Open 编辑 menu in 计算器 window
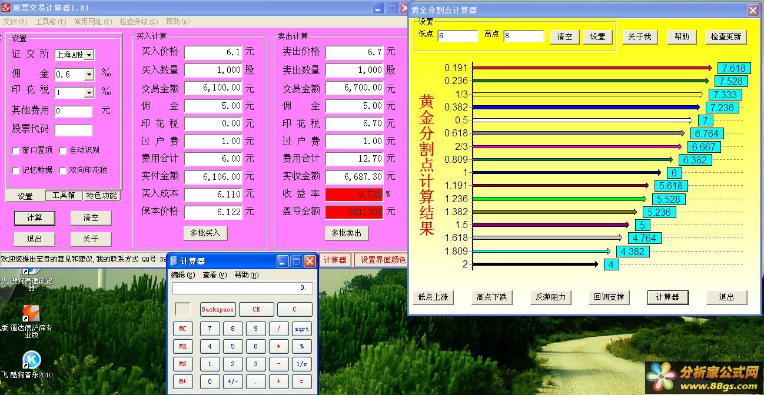This screenshot has height=395, width=764. tap(182, 275)
